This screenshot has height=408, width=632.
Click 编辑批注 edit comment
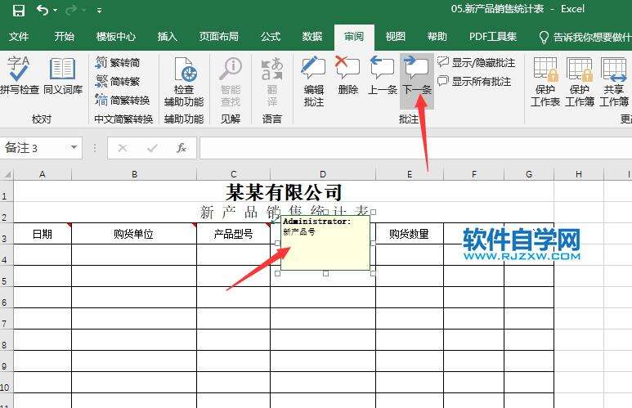click(x=314, y=83)
